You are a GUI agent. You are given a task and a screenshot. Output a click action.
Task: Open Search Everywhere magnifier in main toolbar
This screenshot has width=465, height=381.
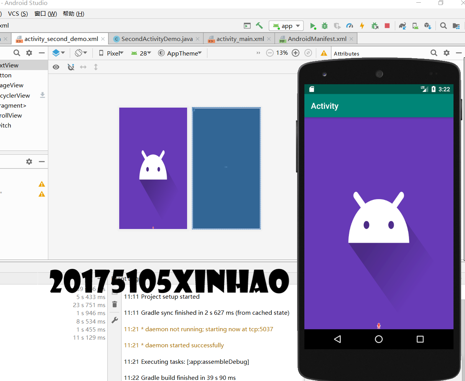(444, 26)
